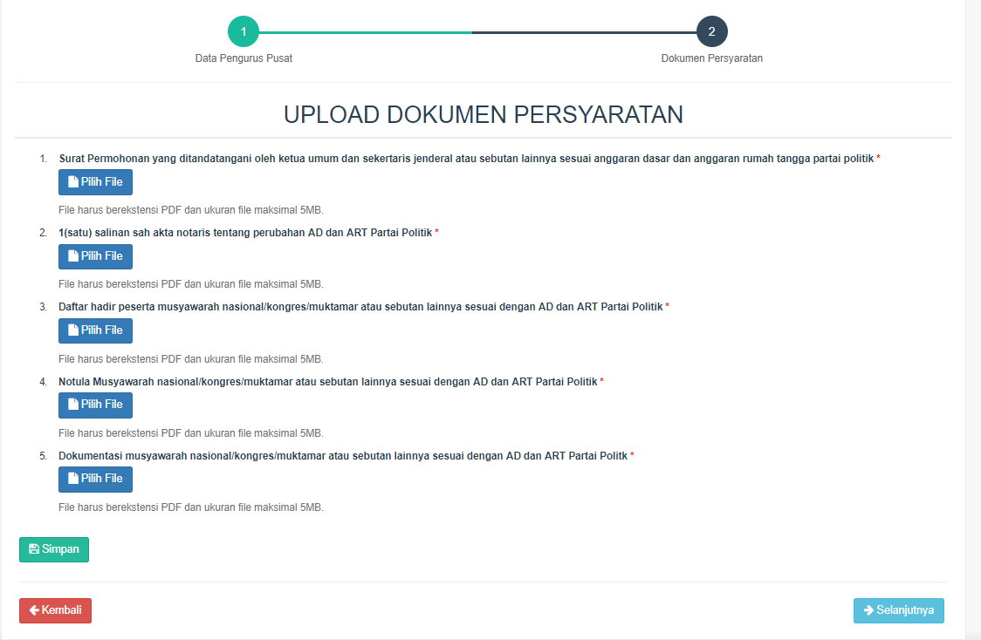Screen dimensions: 981x640
Task: Click the Notula Musyawarah requirement label
Action: pos(328,382)
